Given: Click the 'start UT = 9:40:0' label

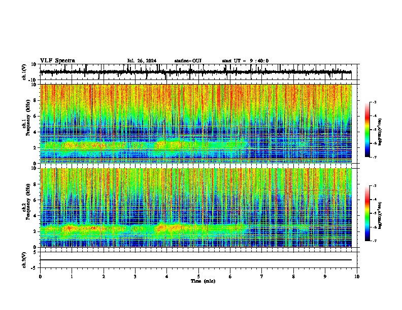Looking at the screenshot, I should click(x=245, y=61).
